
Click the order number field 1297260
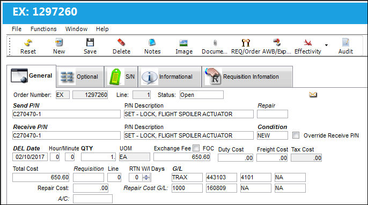tap(90, 95)
